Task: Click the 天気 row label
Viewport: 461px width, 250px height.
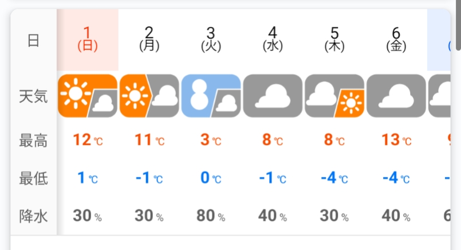Action: click(33, 96)
